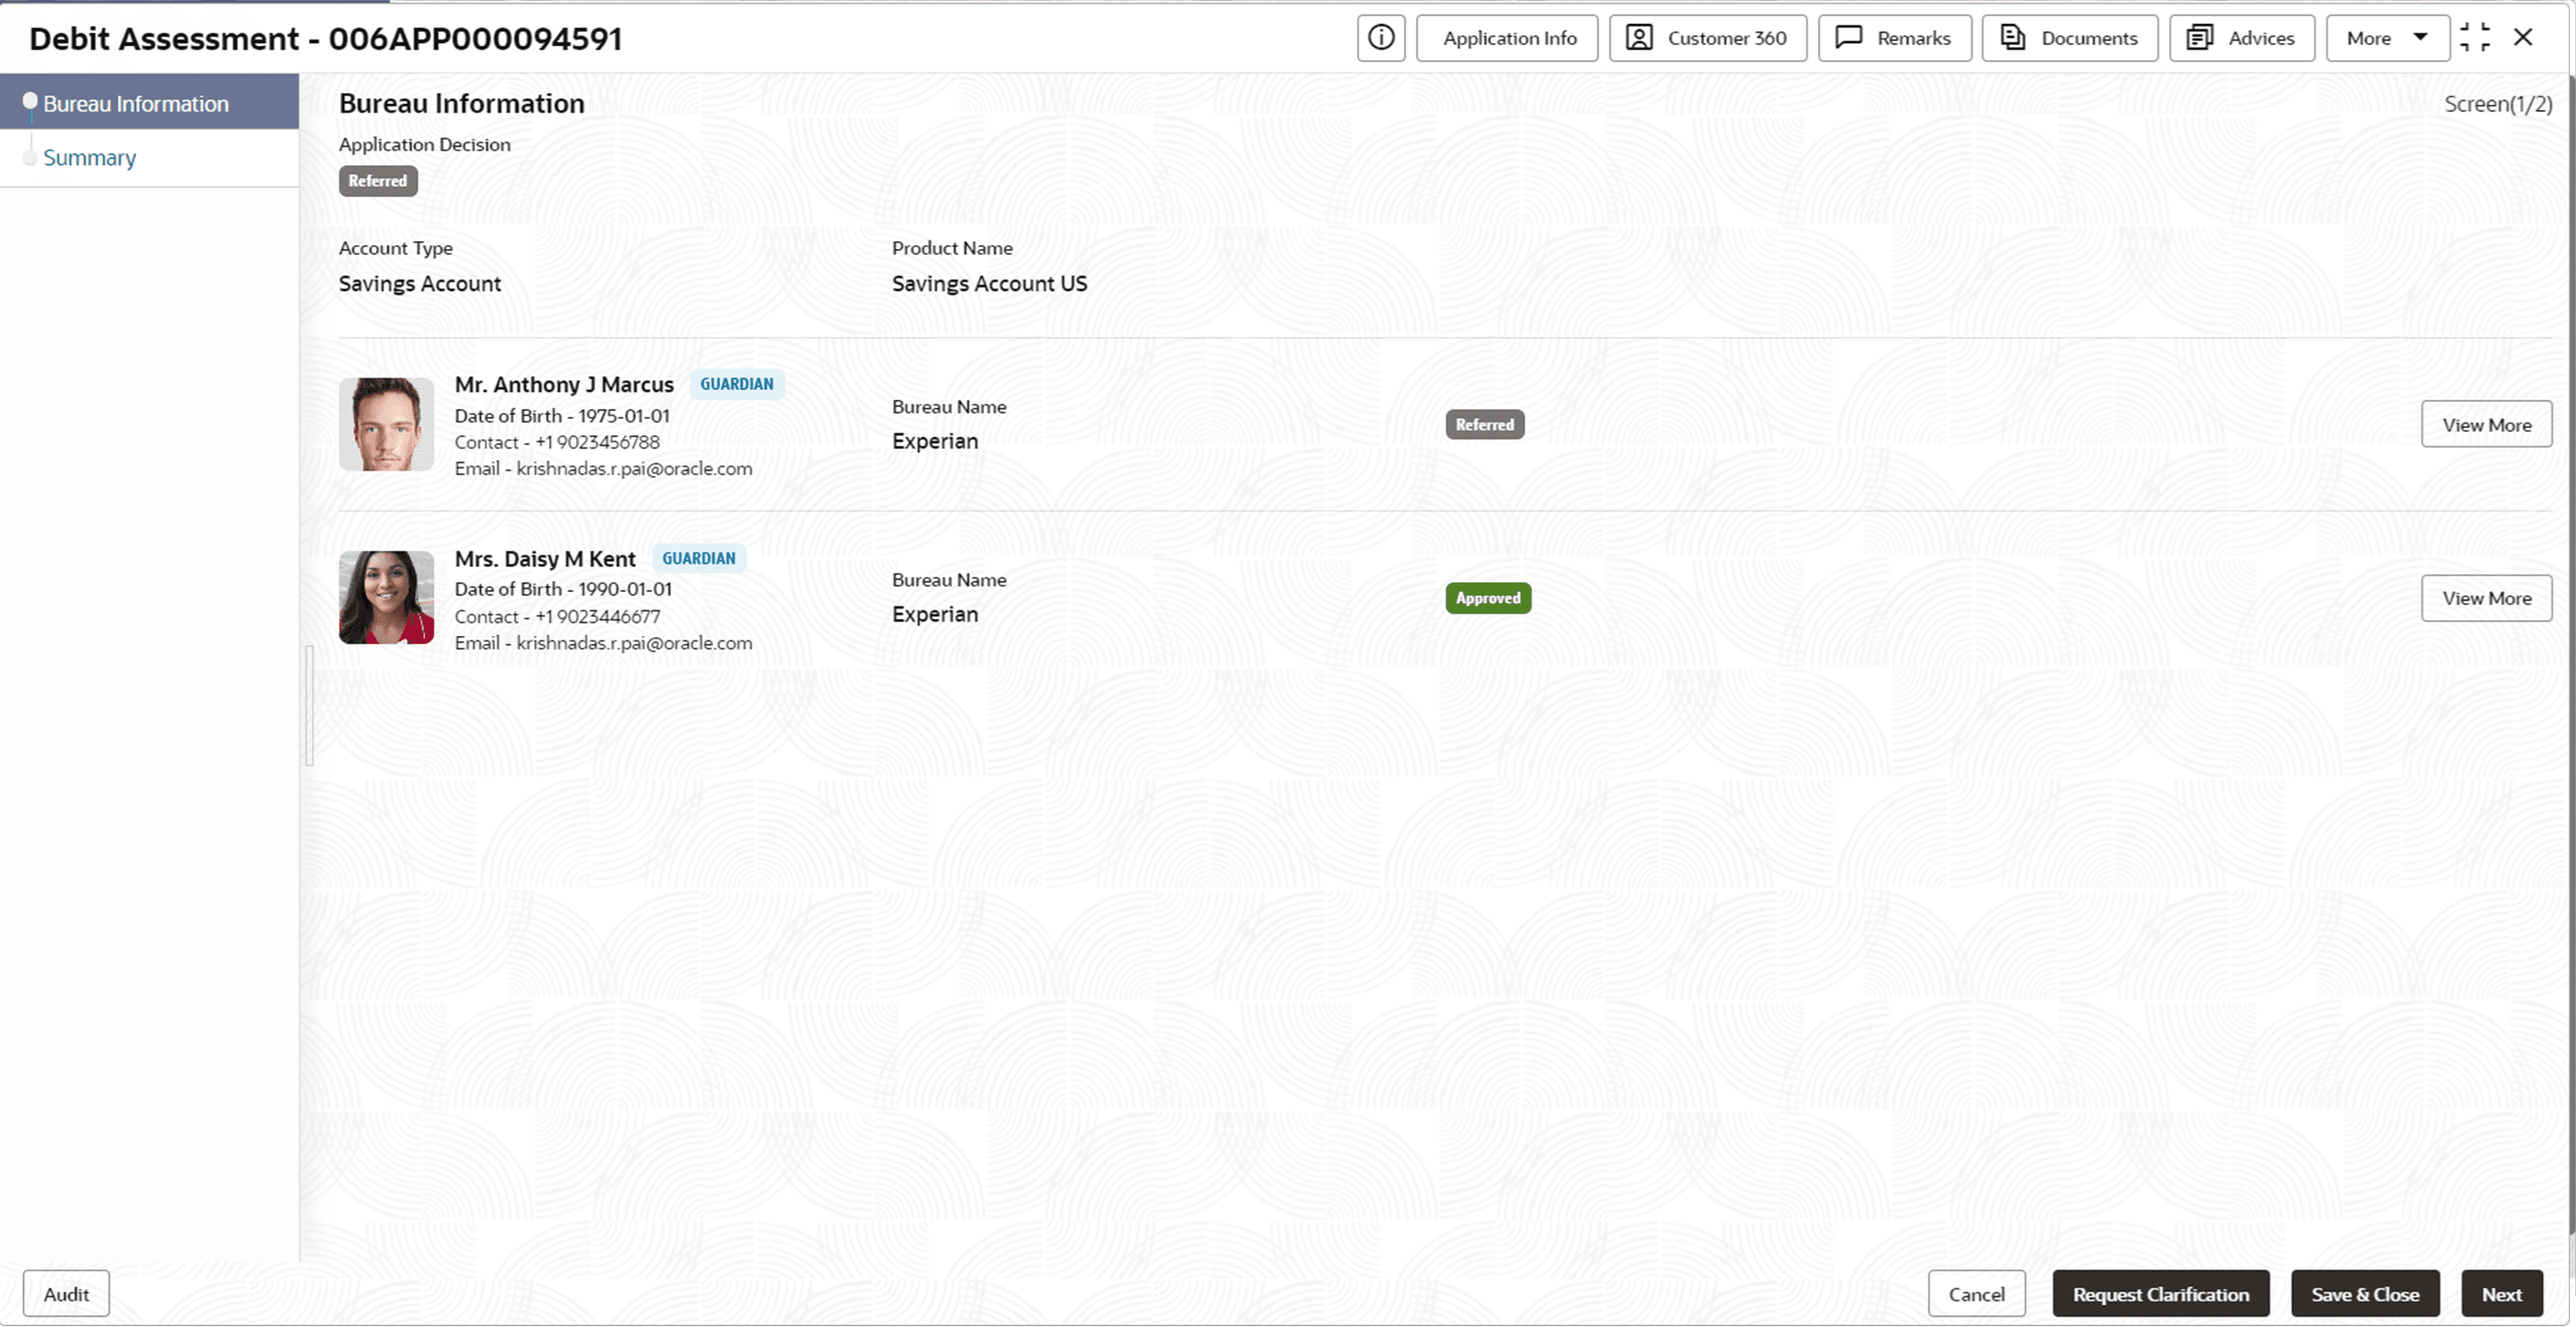Go to Summary step in sidebar
The height and width of the screenshot is (1327, 2576).
pyautogui.click(x=90, y=158)
